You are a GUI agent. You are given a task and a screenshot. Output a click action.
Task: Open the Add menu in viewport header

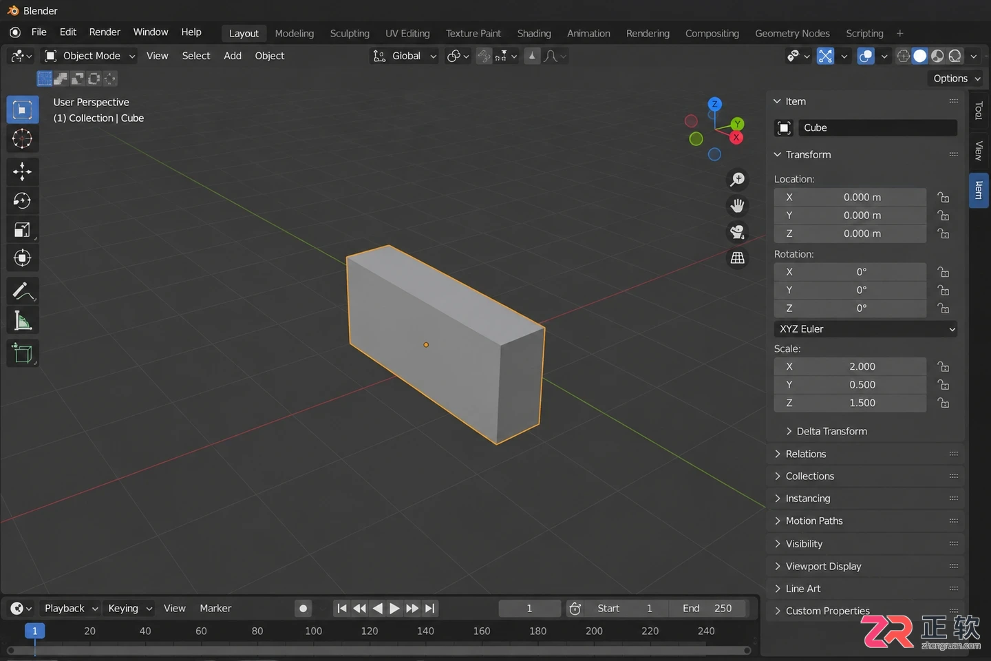point(233,56)
